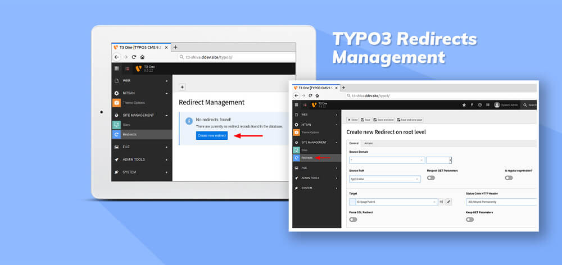562x265 pixels.
Task: Enable the Is regular expression switch
Action: tap(509, 177)
